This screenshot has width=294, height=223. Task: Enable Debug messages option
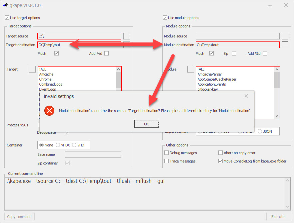[x=166, y=153]
